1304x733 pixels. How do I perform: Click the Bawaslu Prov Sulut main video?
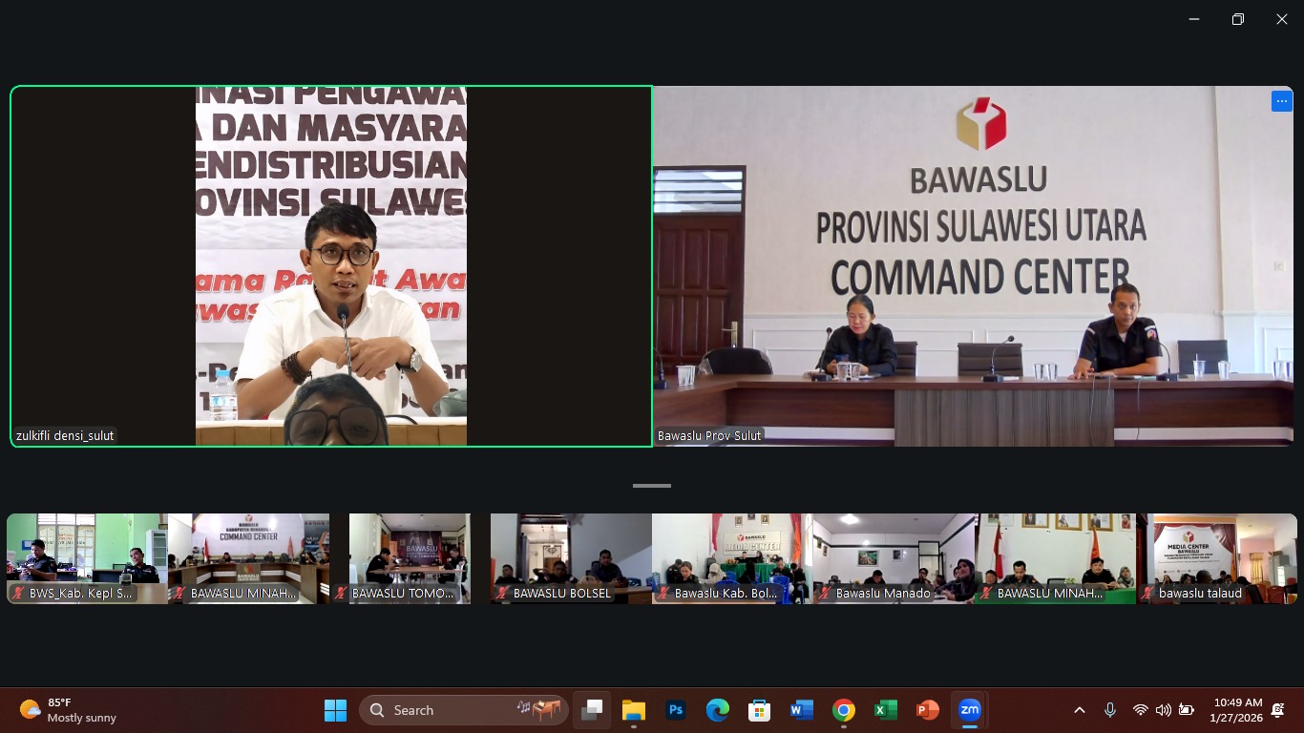[x=973, y=266]
